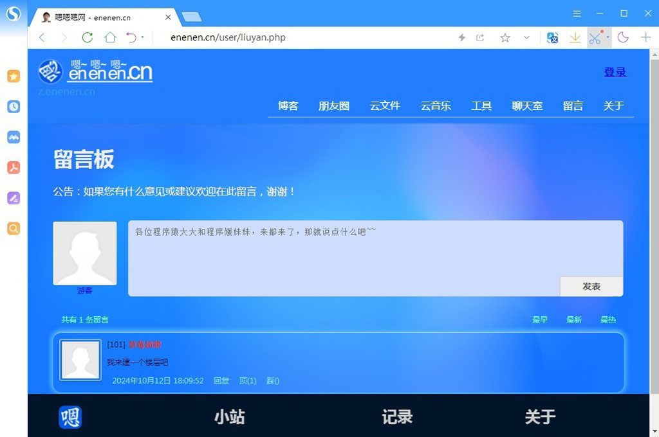659x437 pixels.
Task: Open the translate page icon
Action: click(552, 38)
